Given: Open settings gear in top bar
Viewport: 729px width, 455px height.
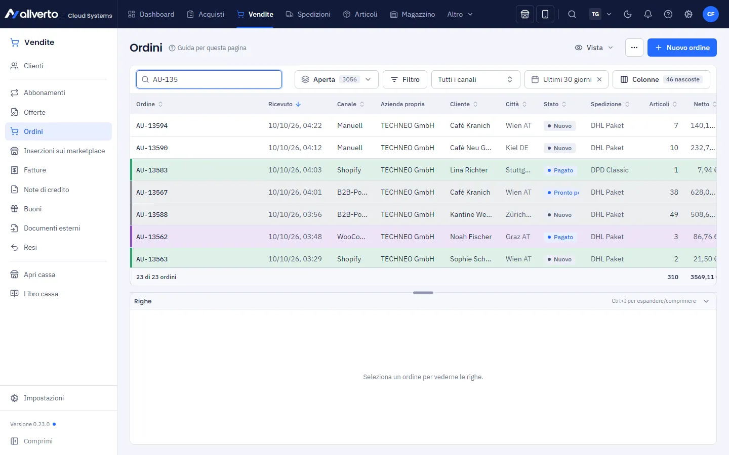Looking at the screenshot, I should tap(688, 14).
